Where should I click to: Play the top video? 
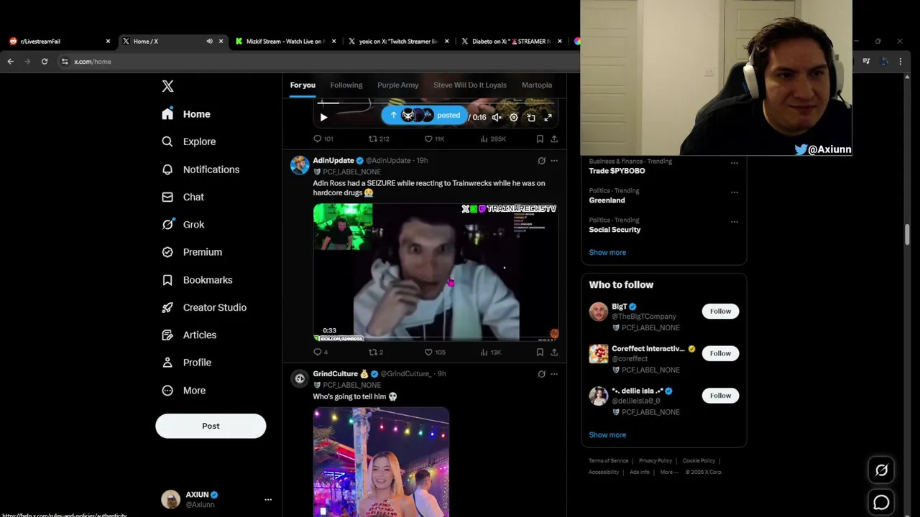323,117
